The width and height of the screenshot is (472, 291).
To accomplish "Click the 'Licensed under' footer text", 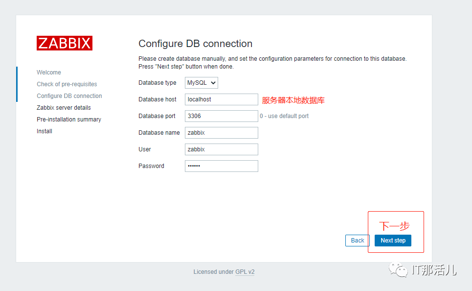I will coord(214,272).
